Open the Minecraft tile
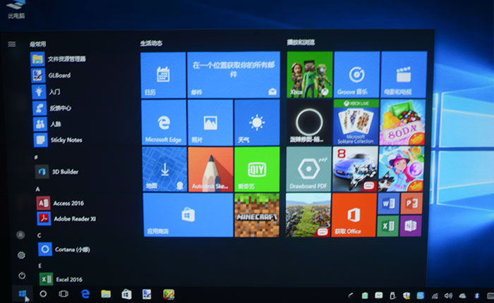 tap(257, 215)
